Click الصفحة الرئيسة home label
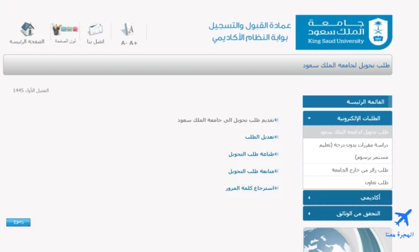Image resolution: width=419 pixels, height=252 pixels. point(27,42)
